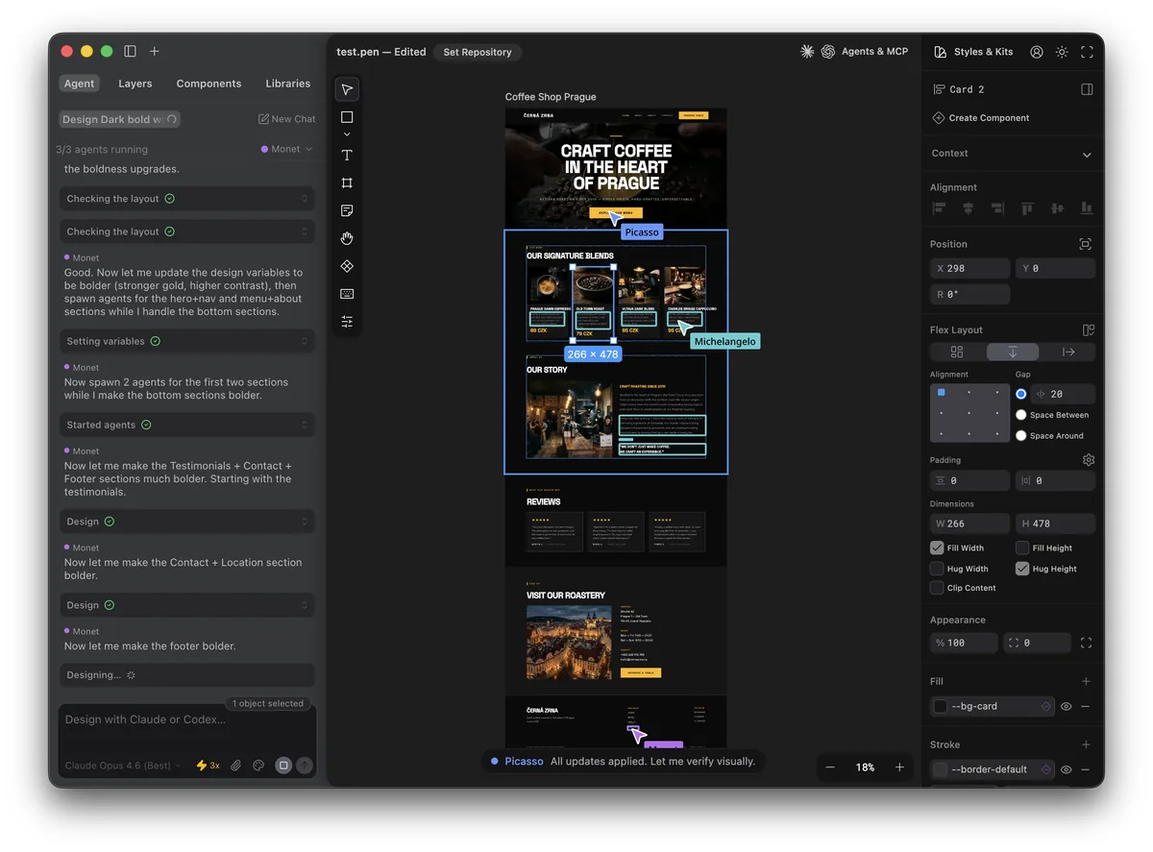Viewport: 1153px width, 852px height.
Task: Hide the --bg-card fill with eye icon
Action: (1066, 706)
